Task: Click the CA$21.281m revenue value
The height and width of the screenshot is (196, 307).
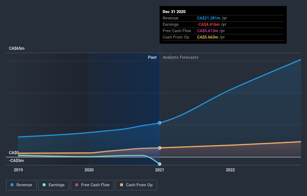Action: (x=209, y=18)
